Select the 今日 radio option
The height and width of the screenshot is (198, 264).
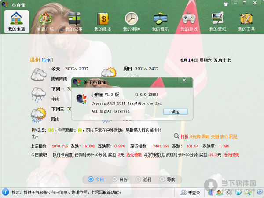tap(96, 180)
